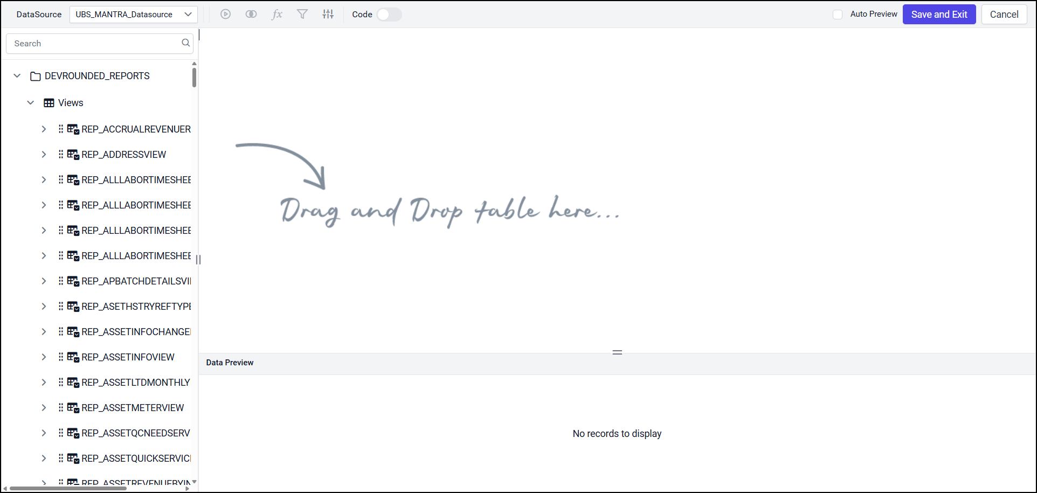
Task: Click the Cancel button
Action: pos(1004,15)
